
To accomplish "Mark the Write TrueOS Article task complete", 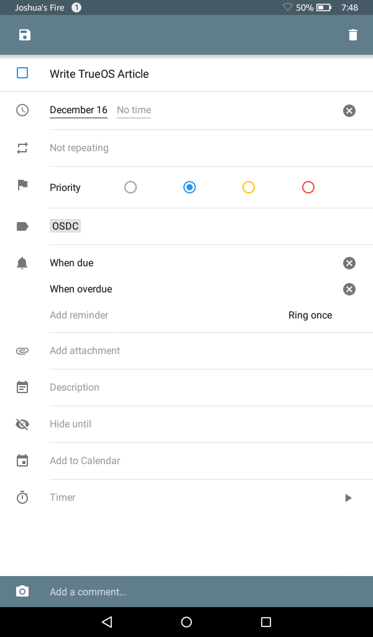I will (22, 73).
